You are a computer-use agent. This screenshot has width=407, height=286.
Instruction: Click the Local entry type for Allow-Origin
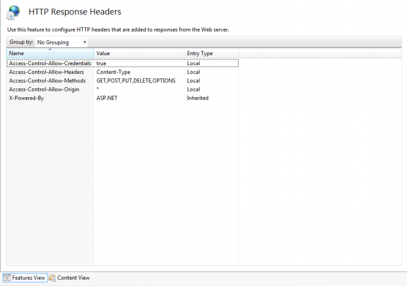click(193, 90)
